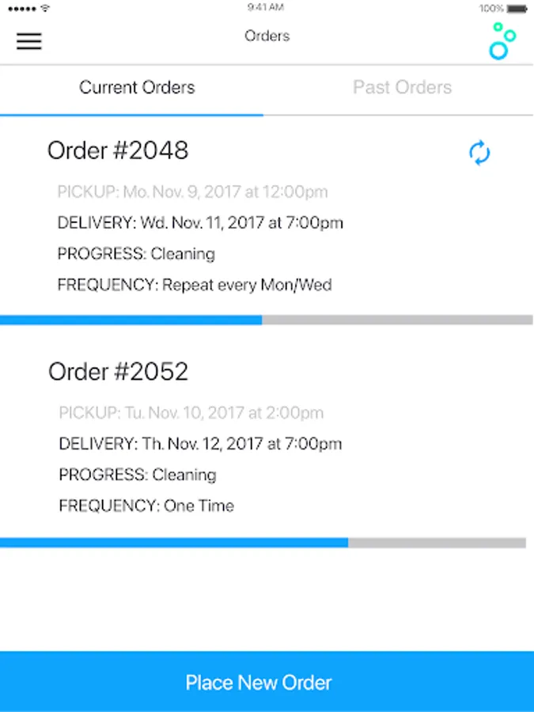This screenshot has height=712, width=534.
Task: Tap the One Time frequency line
Action: coord(146,506)
